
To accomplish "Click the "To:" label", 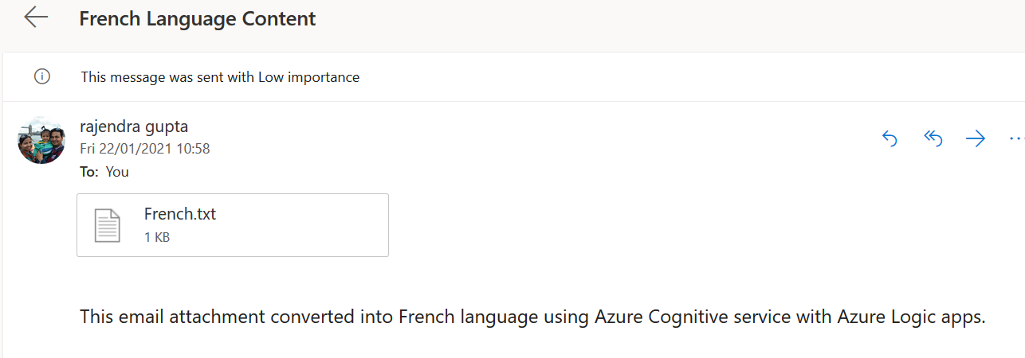I will pyautogui.click(x=89, y=172).
